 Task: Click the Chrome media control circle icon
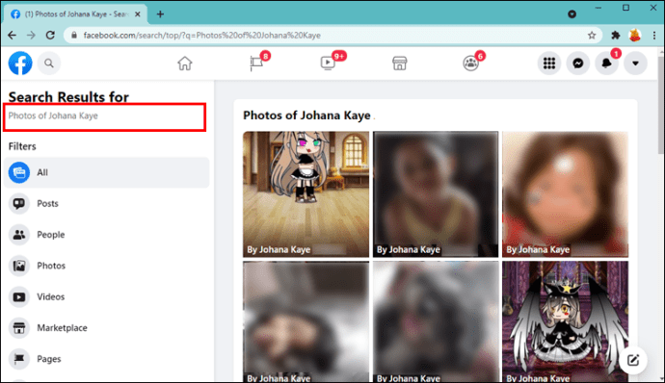[x=572, y=14]
